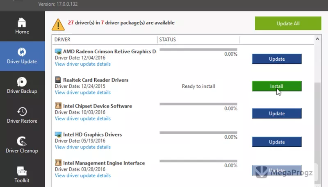Click the Intel HD Graphics download progress bar

(x=198, y=132)
